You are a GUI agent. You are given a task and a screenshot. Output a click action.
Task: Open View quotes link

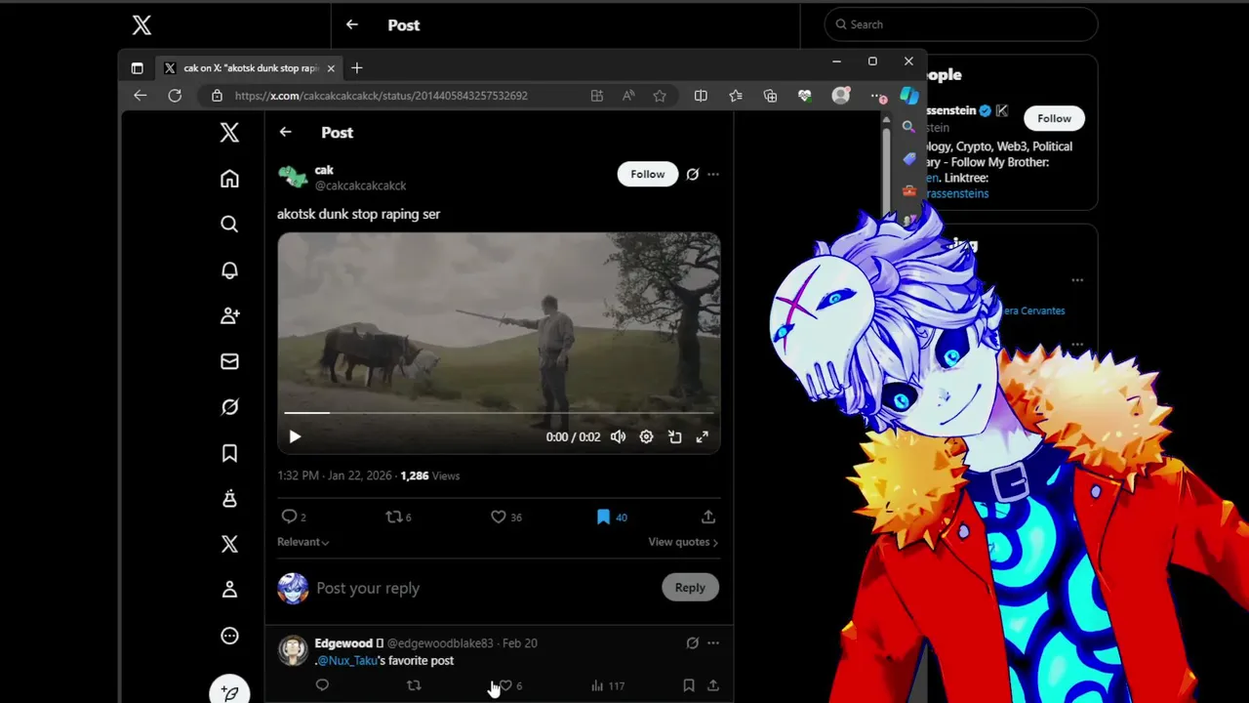[x=683, y=542]
